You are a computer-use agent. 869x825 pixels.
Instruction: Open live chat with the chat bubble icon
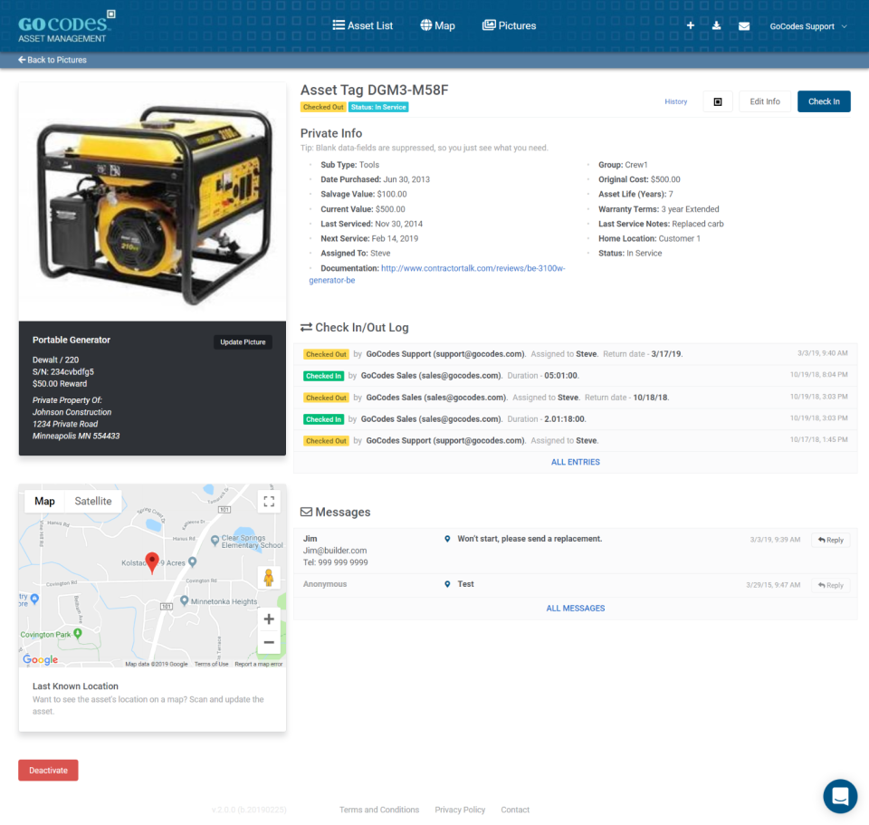tap(840, 797)
